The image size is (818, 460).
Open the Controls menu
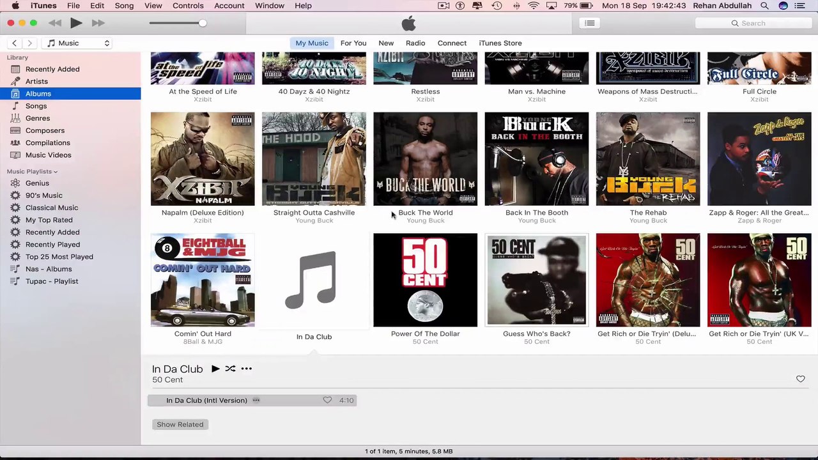tap(188, 6)
